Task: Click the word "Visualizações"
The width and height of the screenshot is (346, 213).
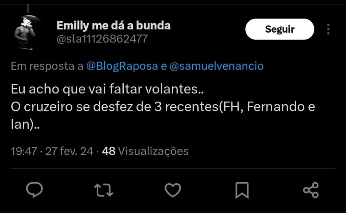Action: click(154, 151)
